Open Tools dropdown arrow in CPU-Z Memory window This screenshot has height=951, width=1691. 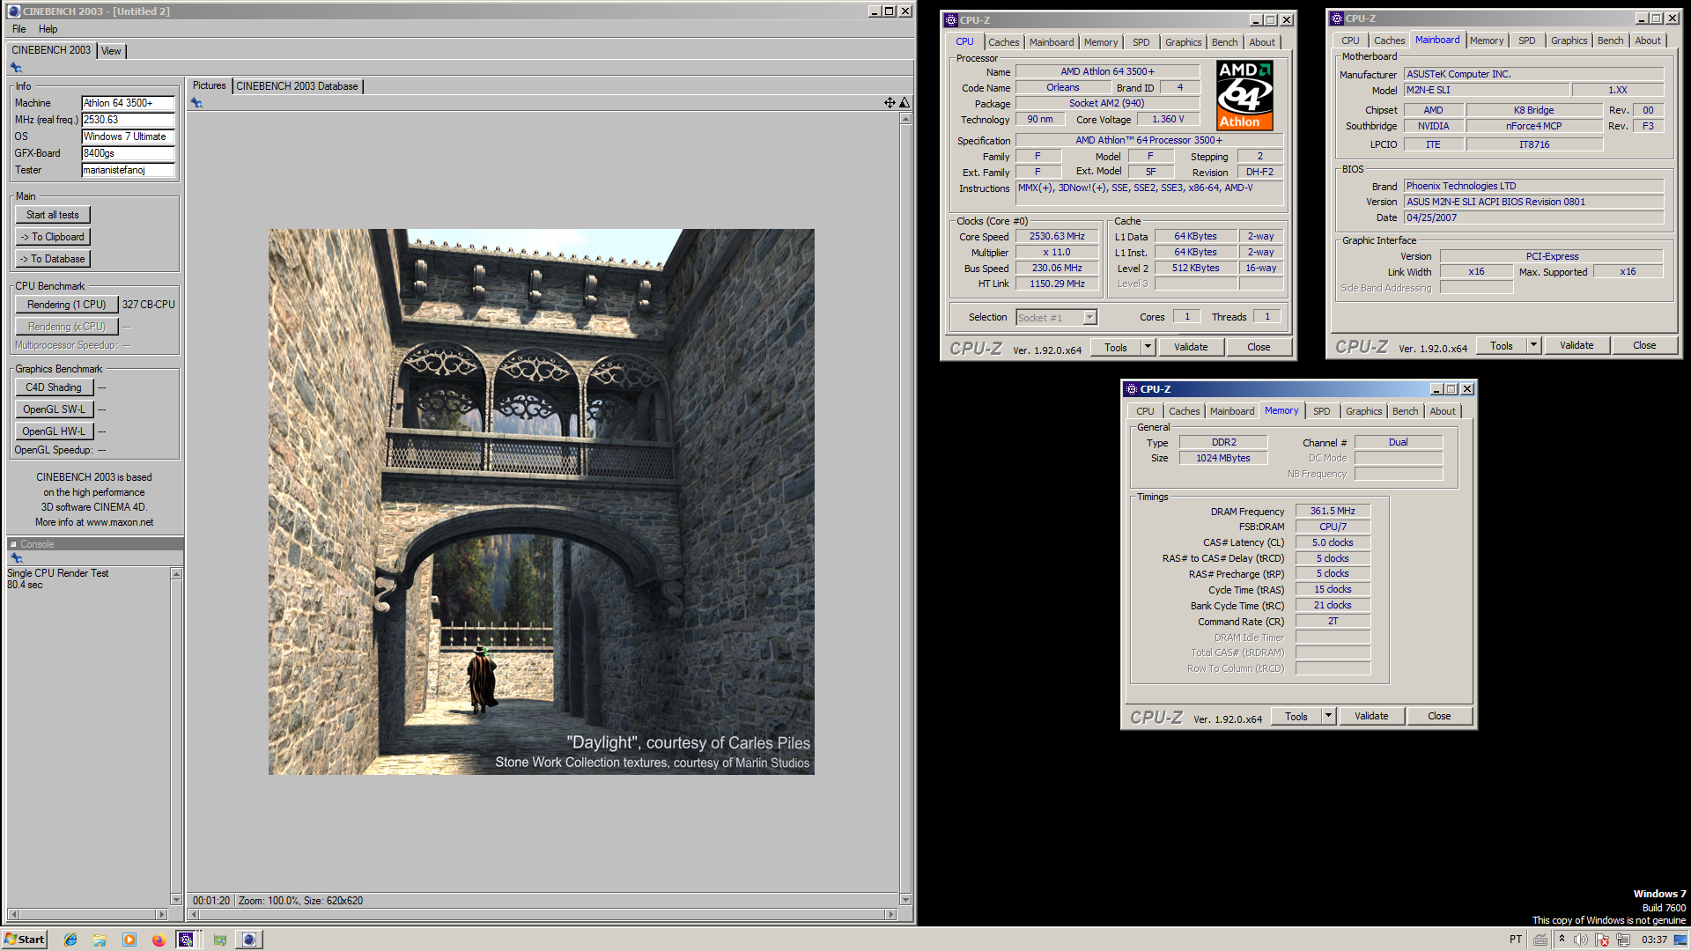[1328, 716]
